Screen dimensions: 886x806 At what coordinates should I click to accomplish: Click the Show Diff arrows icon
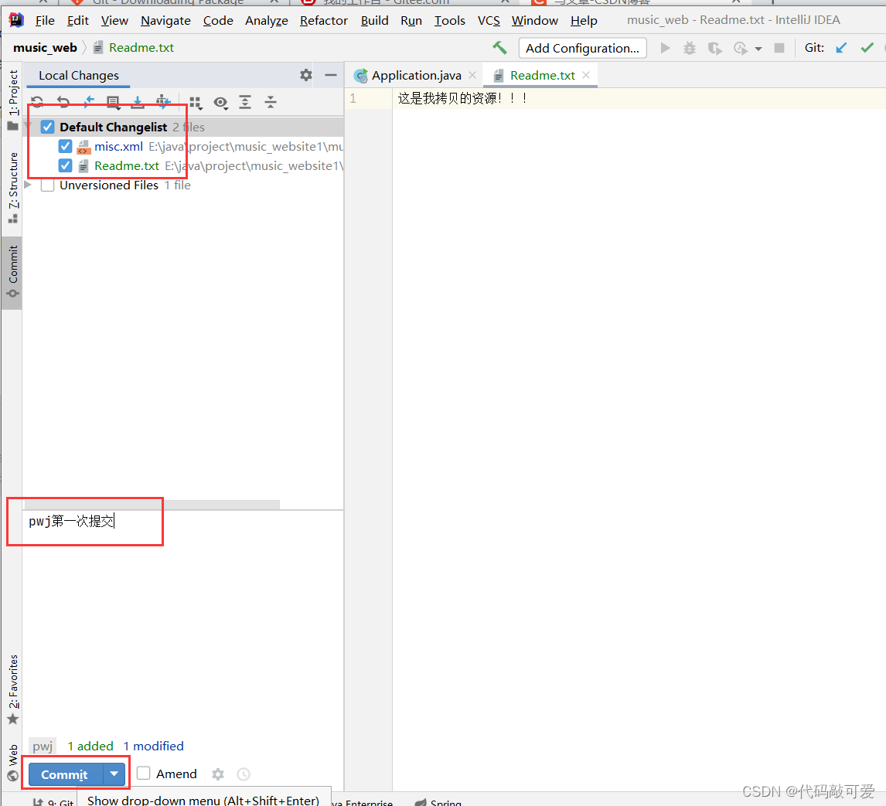89,102
